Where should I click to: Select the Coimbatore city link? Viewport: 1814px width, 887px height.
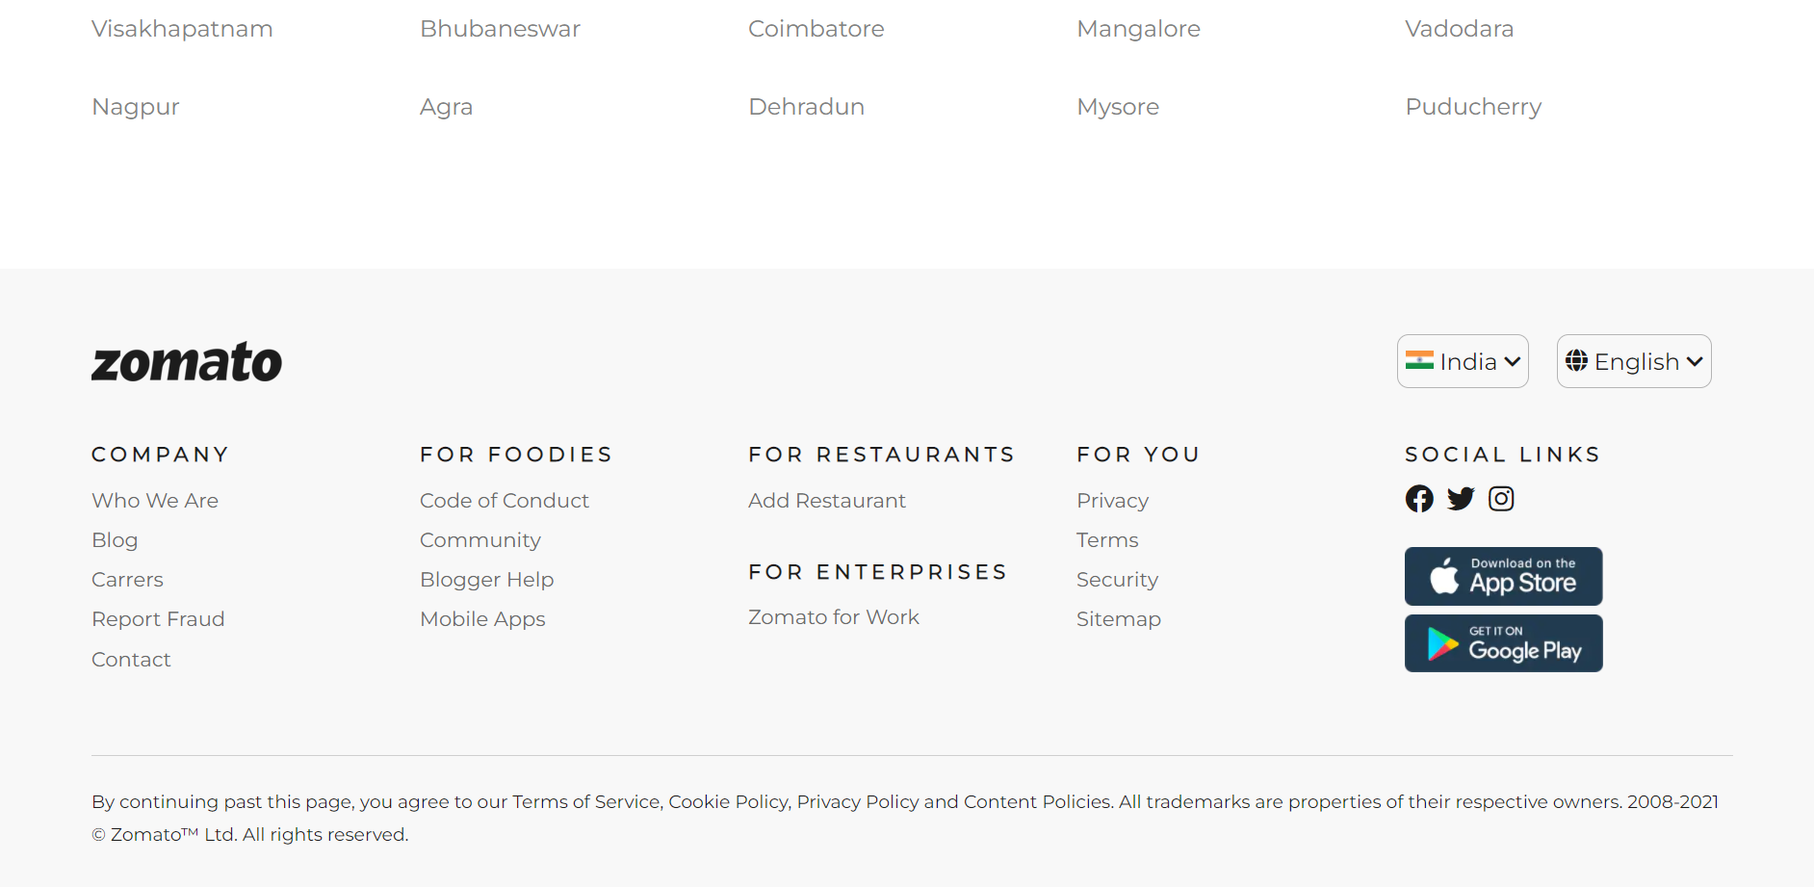[816, 29]
